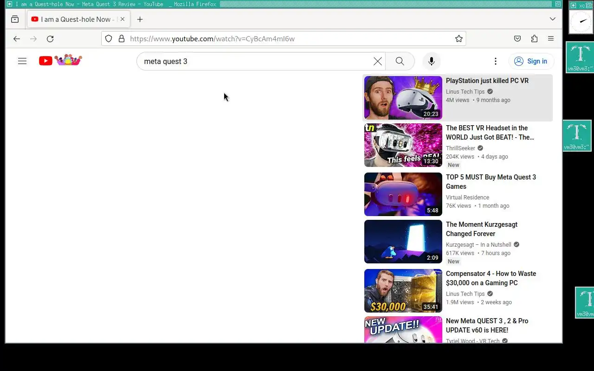Clear the search query with the X
This screenshot has width=594, height=371.
[x=378, y=61]
